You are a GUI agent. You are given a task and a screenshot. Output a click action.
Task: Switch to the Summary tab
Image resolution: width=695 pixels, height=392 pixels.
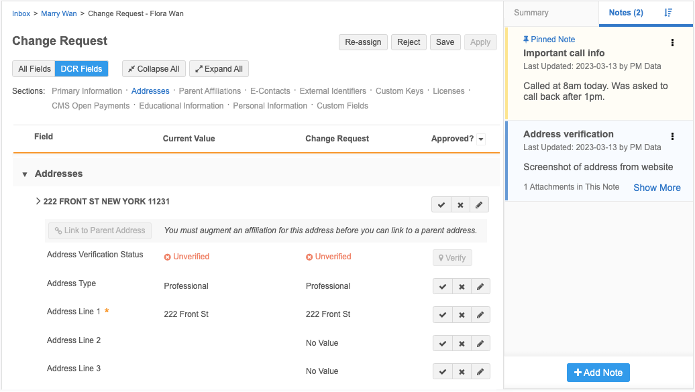tap(531, 13)
